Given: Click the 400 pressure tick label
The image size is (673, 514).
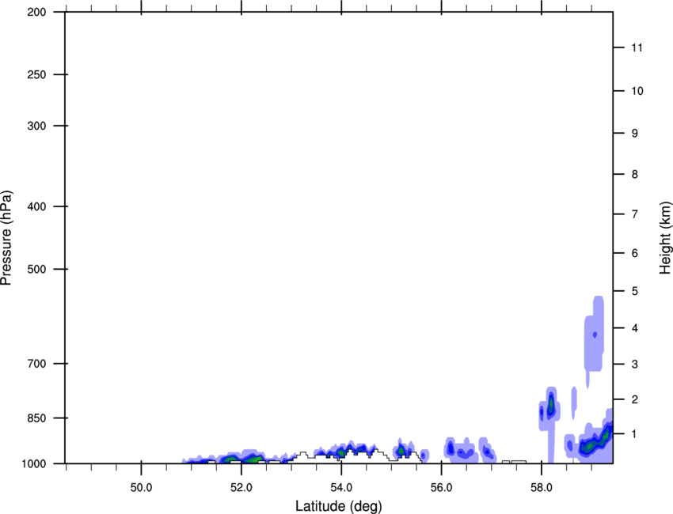Looking at the screenshot, I should click(36, 206).
